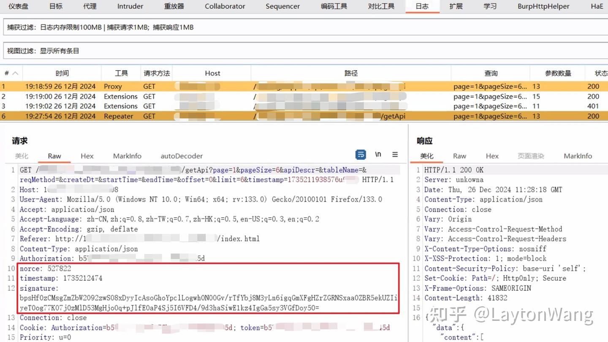Image resolution: width=608 pixels, height=342 pixels.
Task: Click the 捕获过滤 capture filter bar
Action: (169, 27)
